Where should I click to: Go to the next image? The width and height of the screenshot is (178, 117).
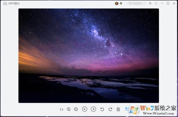[x=93, y=109]
